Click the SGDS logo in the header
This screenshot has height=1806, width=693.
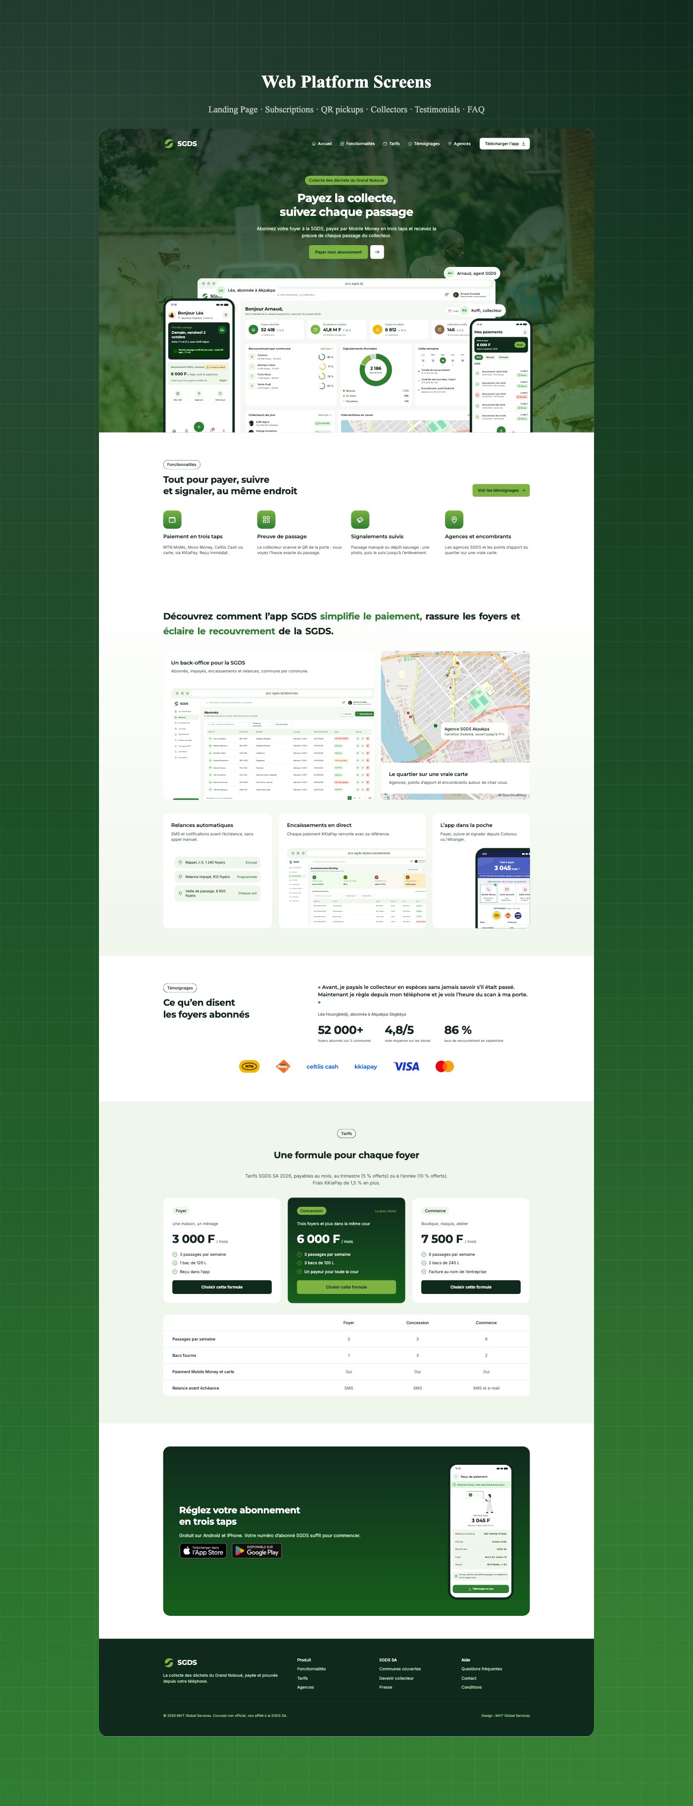pyautogui.click(x=180, y=144)
